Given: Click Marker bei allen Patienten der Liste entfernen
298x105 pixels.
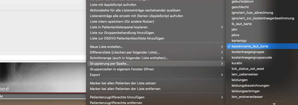Looking at the screenshot, I should click(x=125, y=89).
